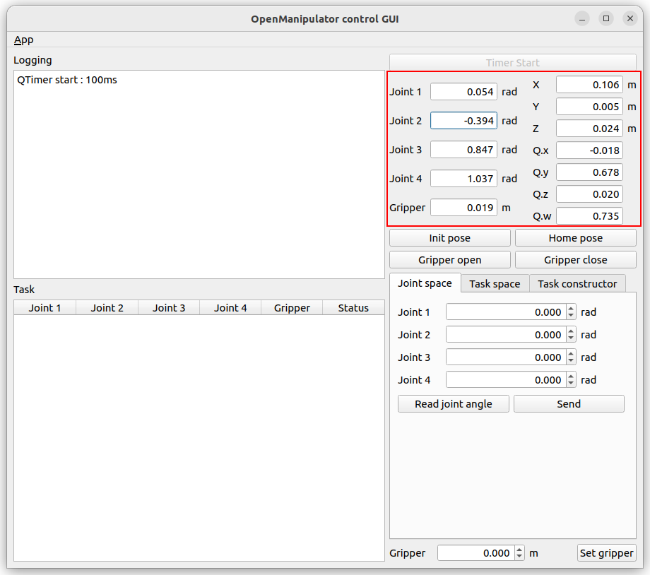The width and height of the screenshot is (650, 575).
Task: Open the App menu
Action: click(x=23, y=40)
